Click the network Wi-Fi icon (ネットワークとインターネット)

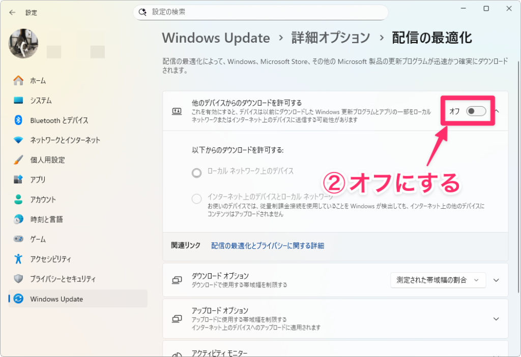point(18,140)
